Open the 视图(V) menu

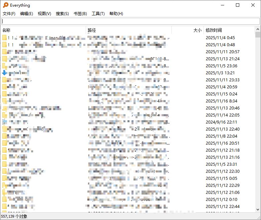pyautogui.click(x=44, y=14)
